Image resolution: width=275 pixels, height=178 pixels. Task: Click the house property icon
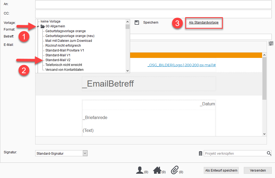(157, 170)
